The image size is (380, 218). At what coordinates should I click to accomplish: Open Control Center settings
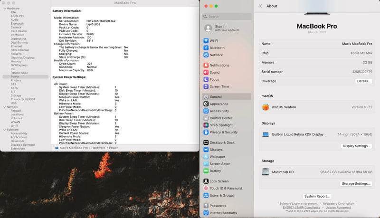tap(220, 118)
